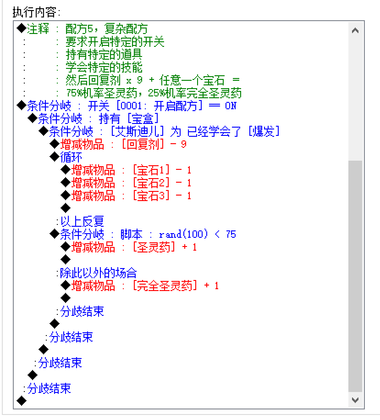Select the 条件分歧 line for [艾斯迪儿] 已经学会了 [爆发]
This screenshot has width=380, height=420.
tap(159, 132)
